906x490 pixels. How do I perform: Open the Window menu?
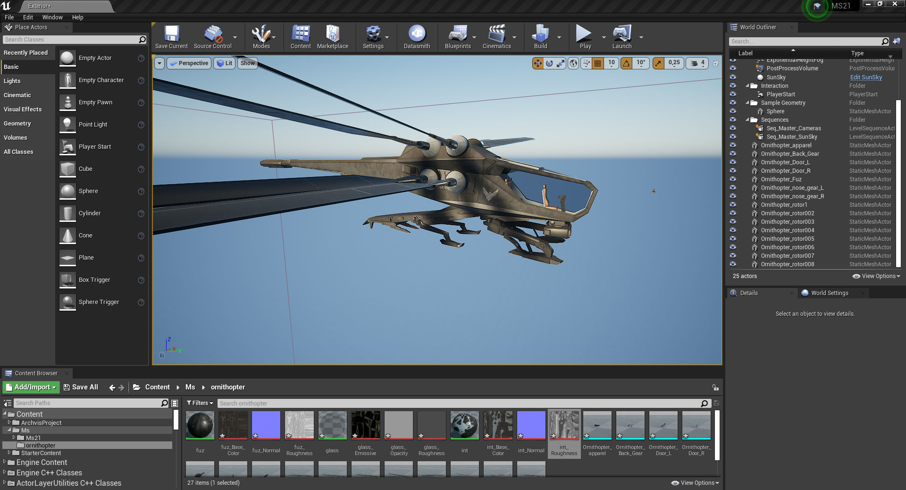[x=52, y=17]
